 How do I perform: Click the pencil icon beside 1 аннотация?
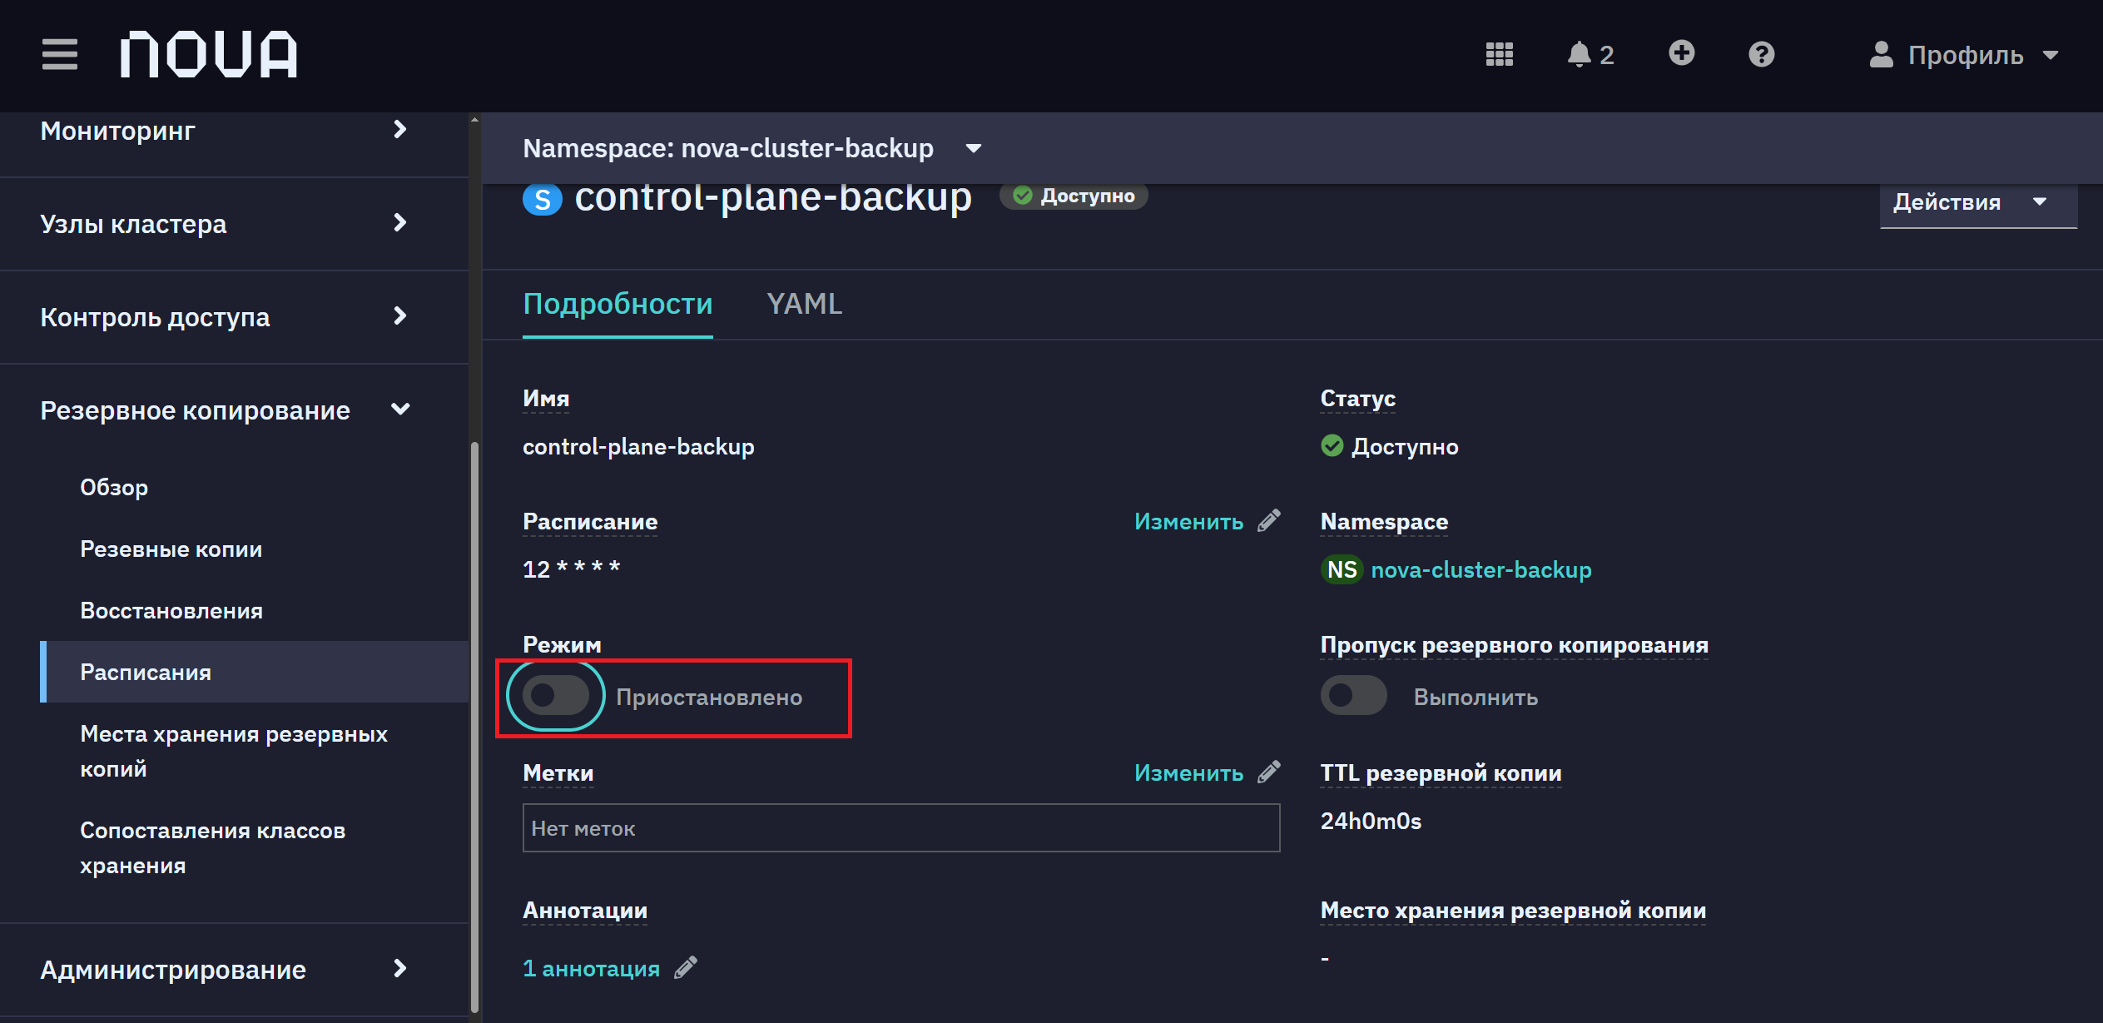(x=686, y=968)
